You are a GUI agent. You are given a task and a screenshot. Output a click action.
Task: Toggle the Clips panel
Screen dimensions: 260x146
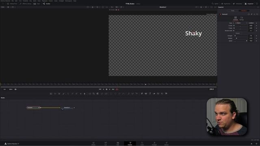(37, 4)
